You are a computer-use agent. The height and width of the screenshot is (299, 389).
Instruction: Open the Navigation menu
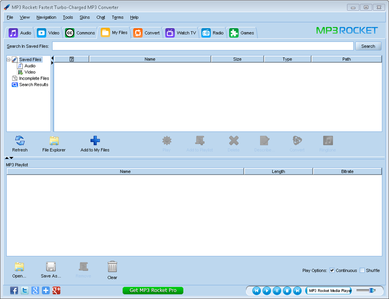click(x=47, y=18)
